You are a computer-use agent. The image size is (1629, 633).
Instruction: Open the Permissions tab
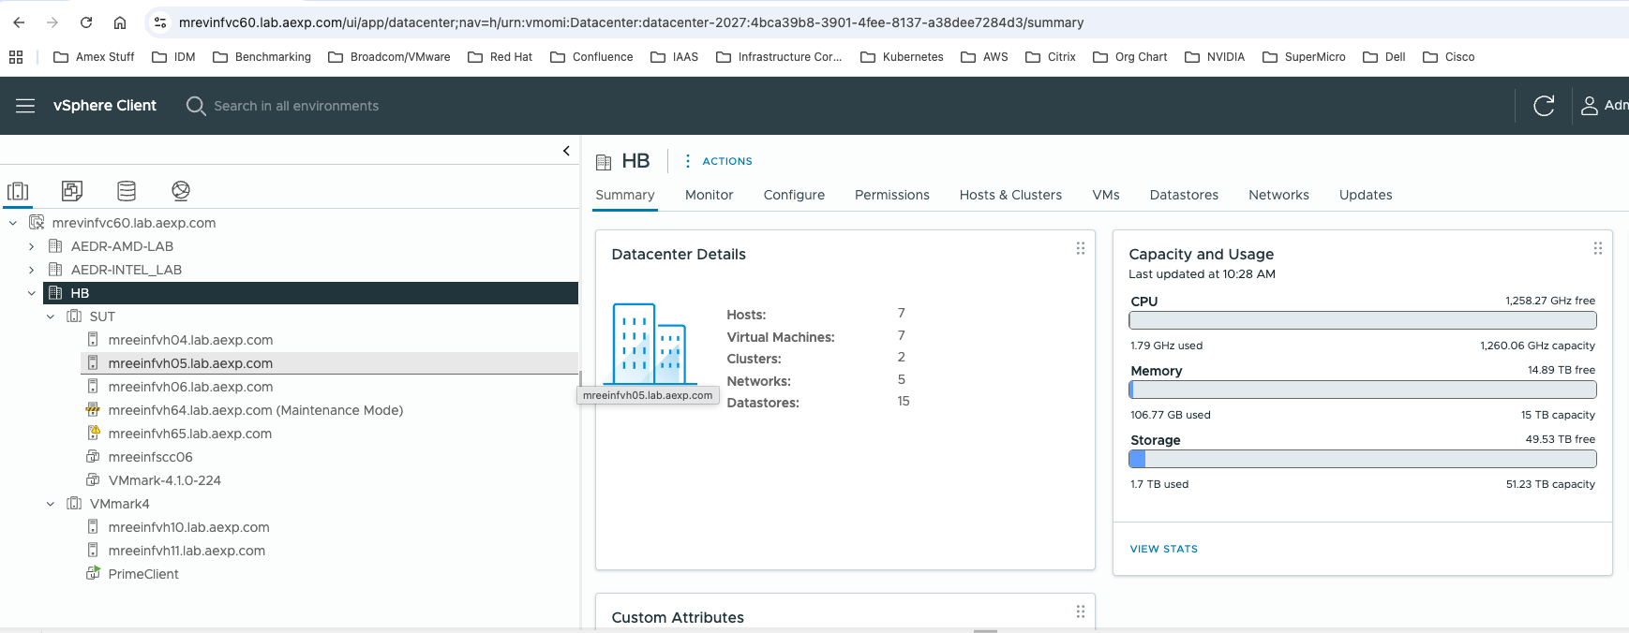tap(892, 195)
